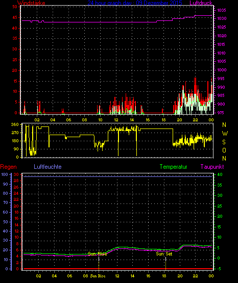Click the 40 temperature axis value
This screenshot has width=238, height=283.
(220, 175)
